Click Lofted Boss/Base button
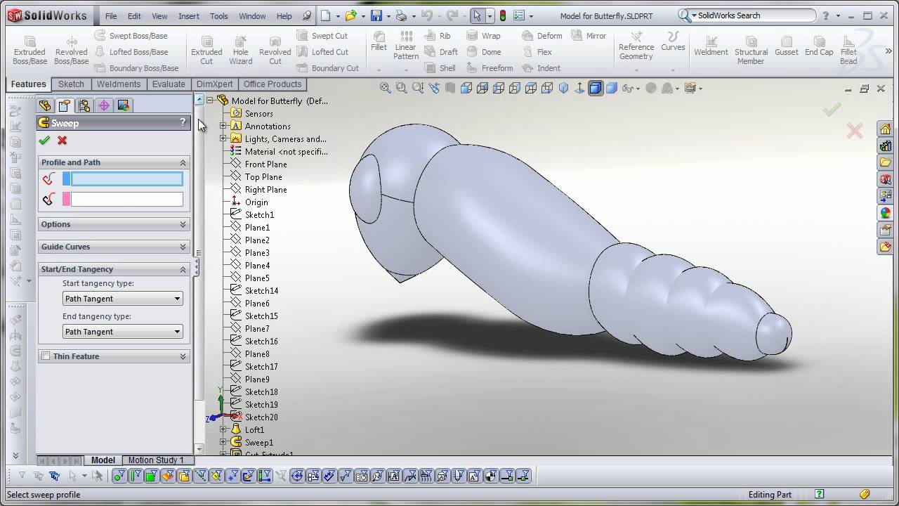This screenshot has width=899, height=506. point(131,52)
